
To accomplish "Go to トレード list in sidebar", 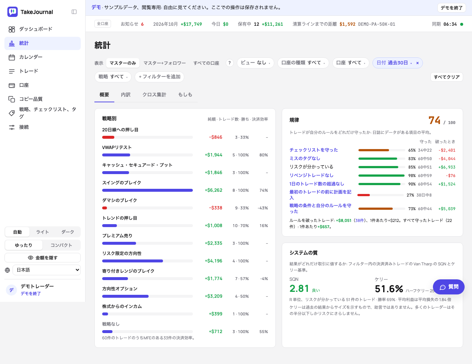I will click(43, 71).
